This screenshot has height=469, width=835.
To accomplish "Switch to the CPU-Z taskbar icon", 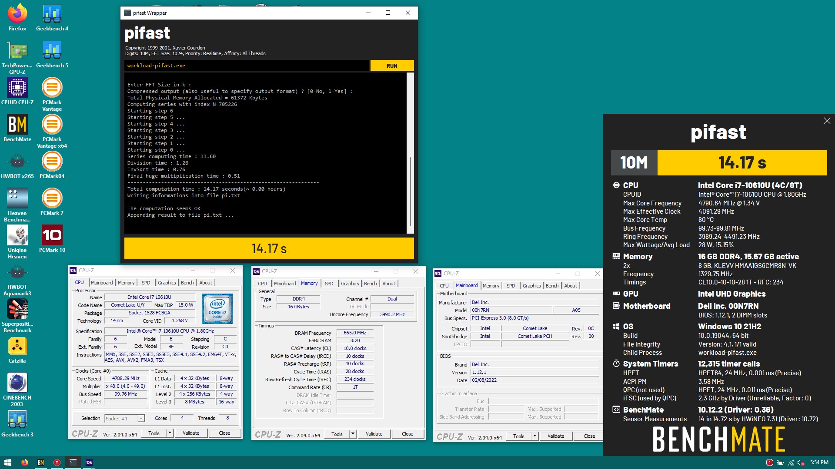I will click(x=89, y=462).
